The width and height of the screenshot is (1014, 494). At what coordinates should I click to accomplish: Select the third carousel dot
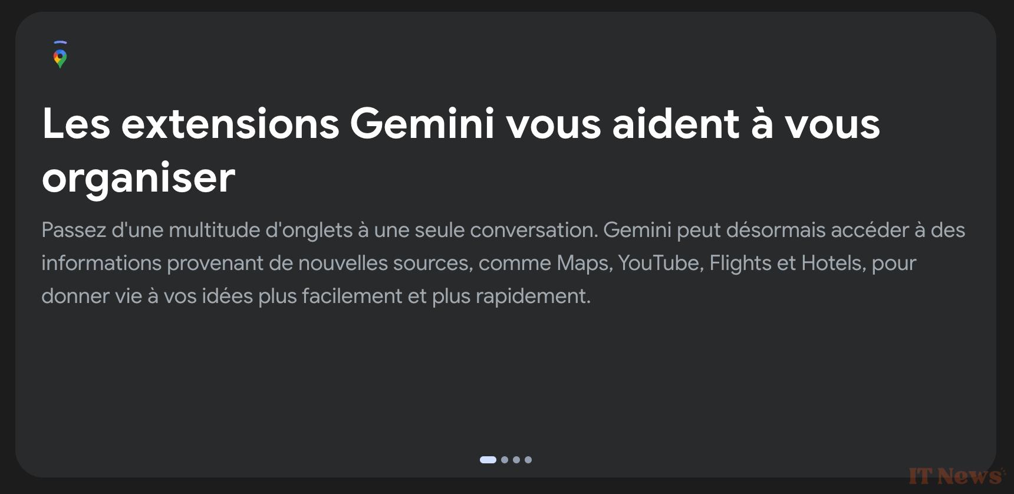point(516,460)
